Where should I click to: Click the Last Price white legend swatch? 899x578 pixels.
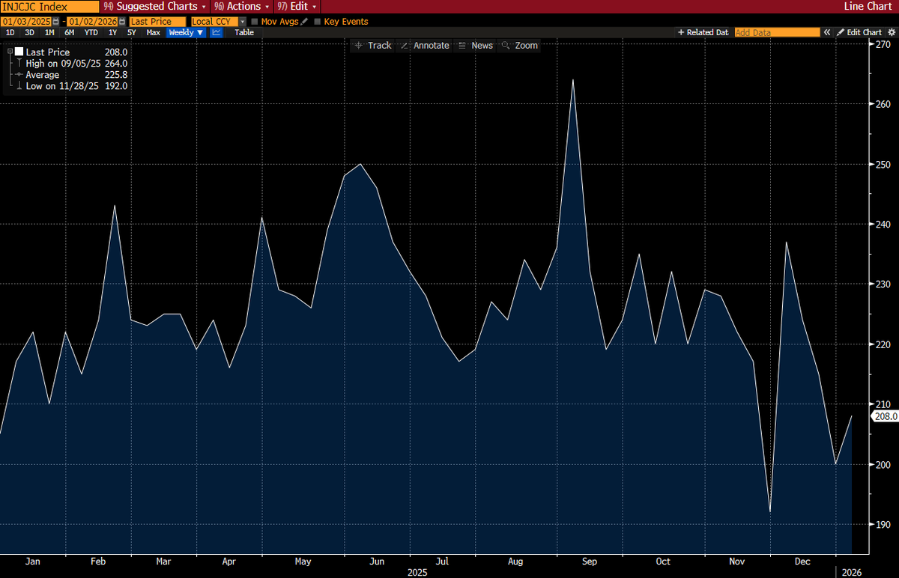pos(19,52)
